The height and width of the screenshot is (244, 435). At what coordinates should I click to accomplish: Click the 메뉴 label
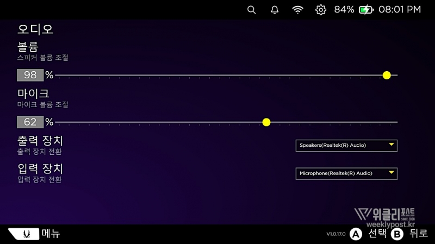click(51, 234)
